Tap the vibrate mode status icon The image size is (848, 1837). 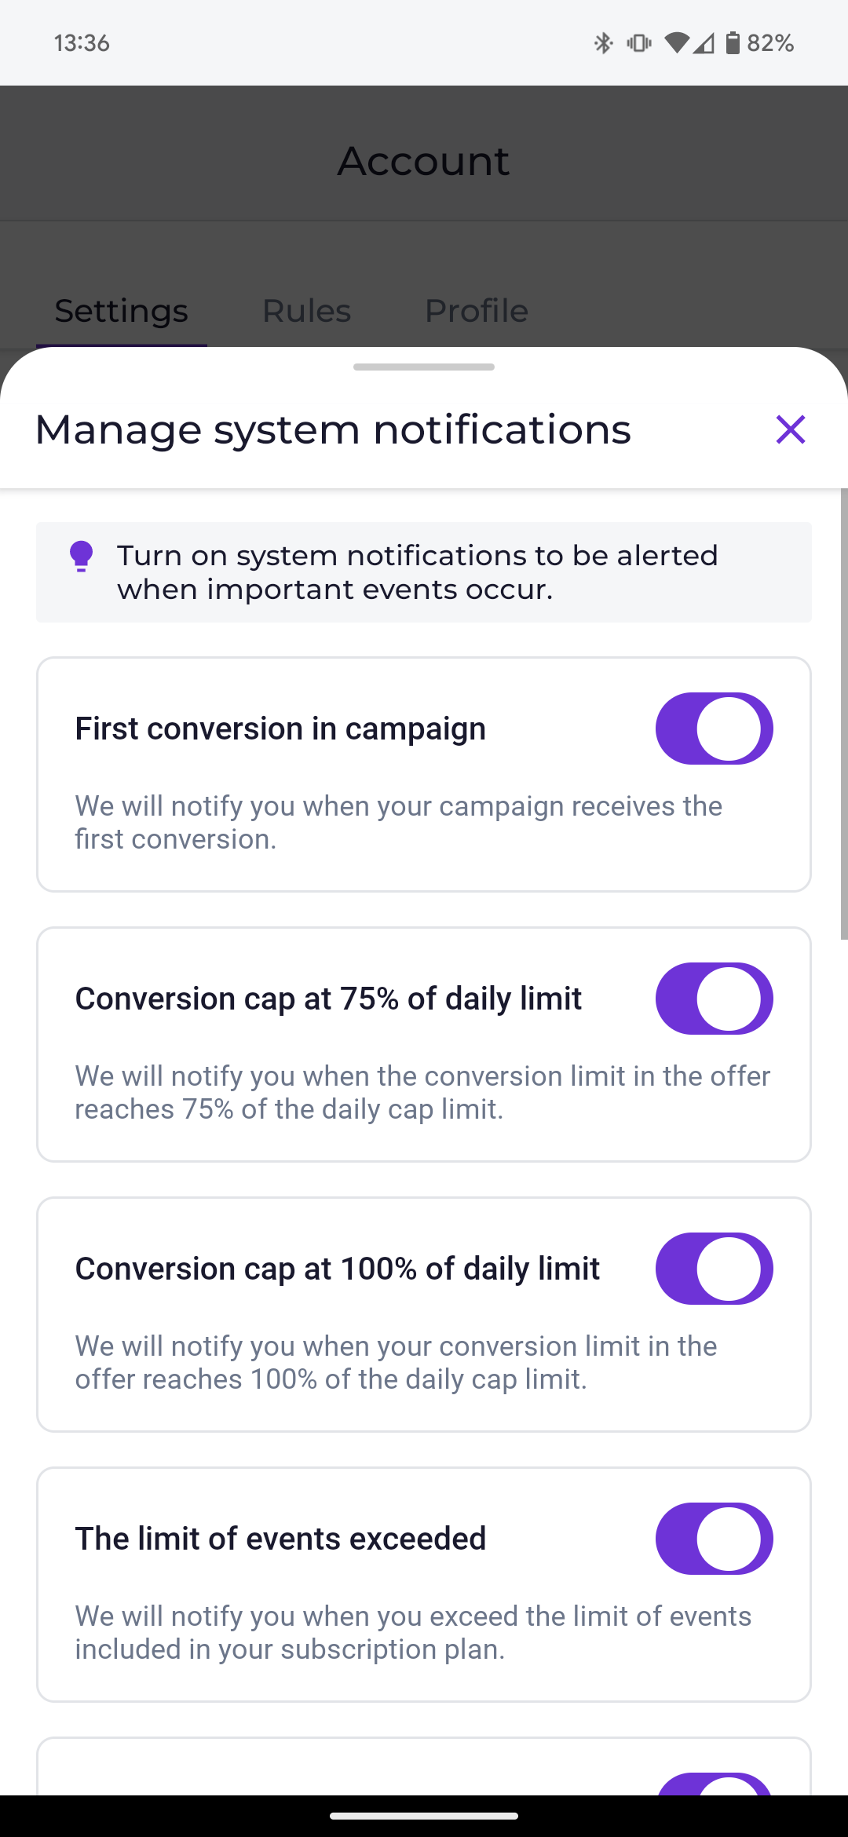pyautogui.click(x=638, y=43)
